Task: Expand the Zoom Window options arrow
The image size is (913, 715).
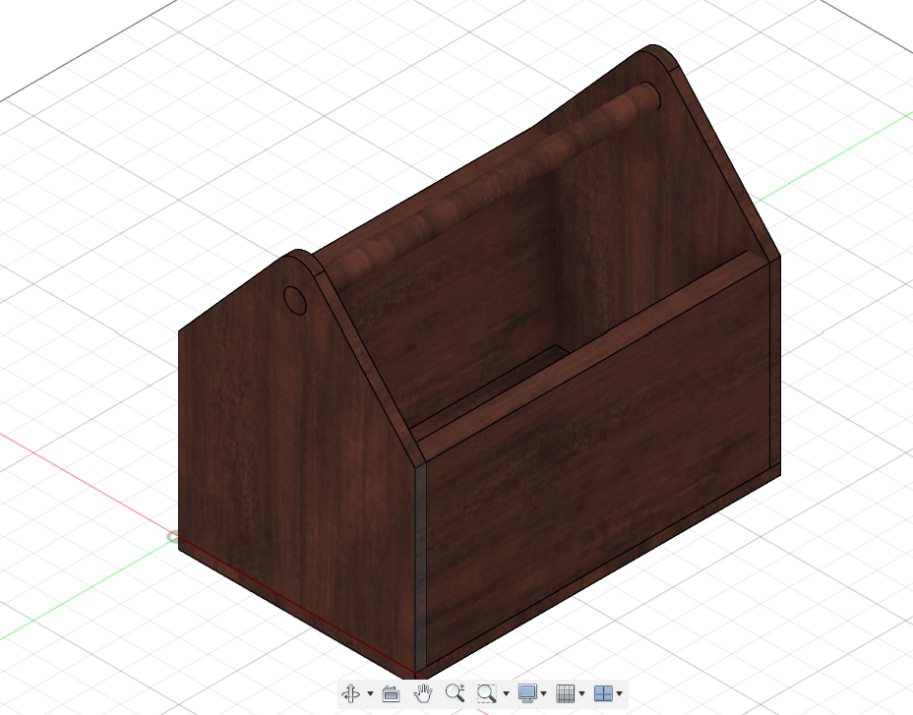Action: 506,694
